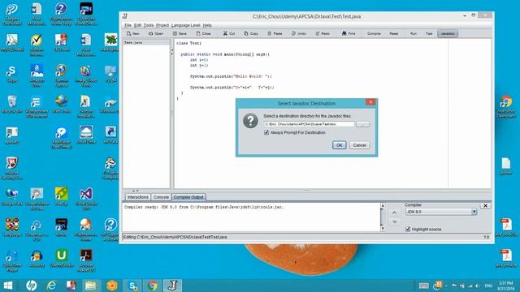Open the Tools menu

coord(148,25)
